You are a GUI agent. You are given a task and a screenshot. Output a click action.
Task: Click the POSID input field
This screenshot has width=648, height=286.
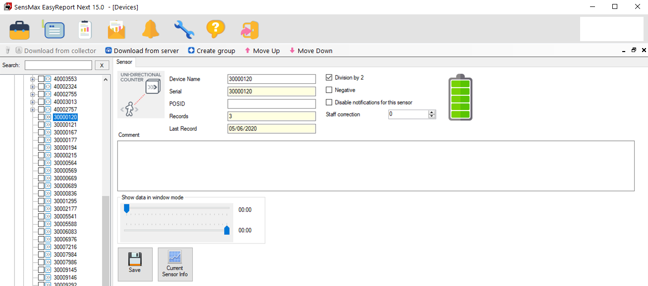271,104
